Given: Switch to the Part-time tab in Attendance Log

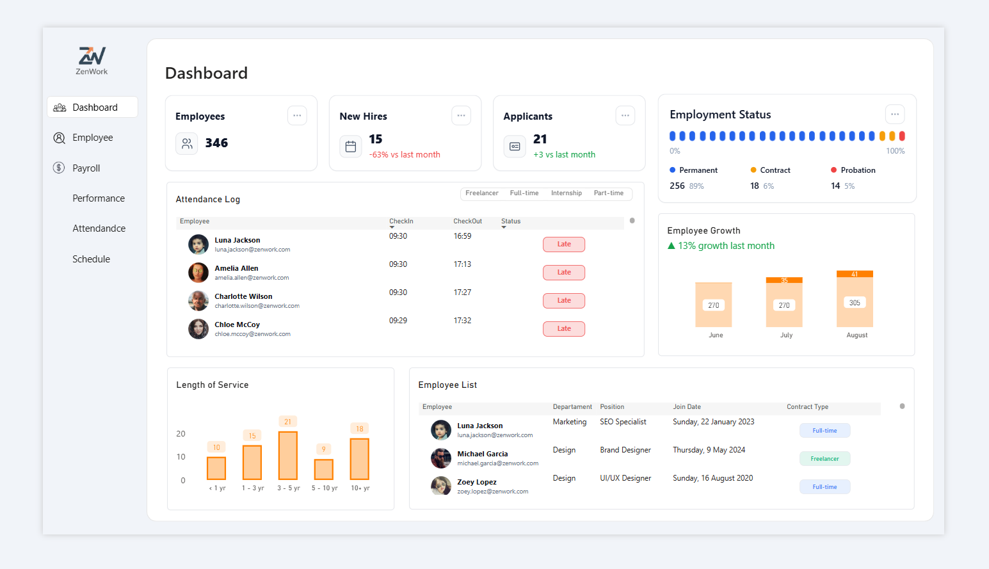Looking at the screenshot, I should pos(607,193).
